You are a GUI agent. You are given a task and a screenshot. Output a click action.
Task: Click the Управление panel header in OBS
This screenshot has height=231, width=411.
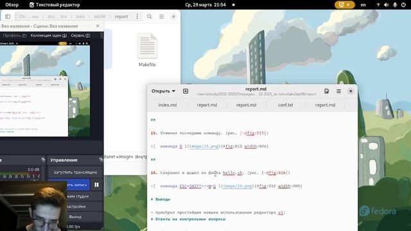[x=64, y=160]
